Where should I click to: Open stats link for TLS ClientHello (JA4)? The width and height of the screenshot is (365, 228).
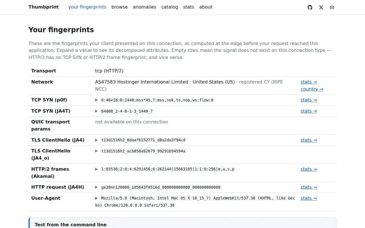[x=309, y=140]
